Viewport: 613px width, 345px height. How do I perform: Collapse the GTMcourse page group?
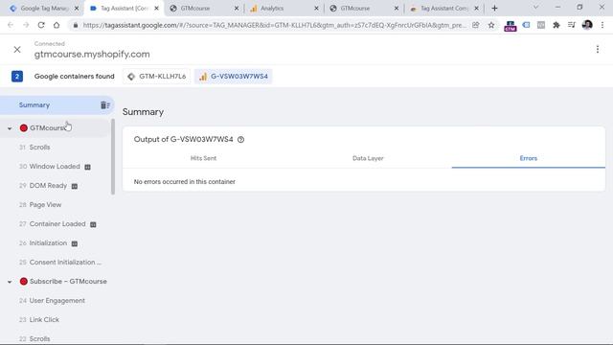tap(10, 128)
